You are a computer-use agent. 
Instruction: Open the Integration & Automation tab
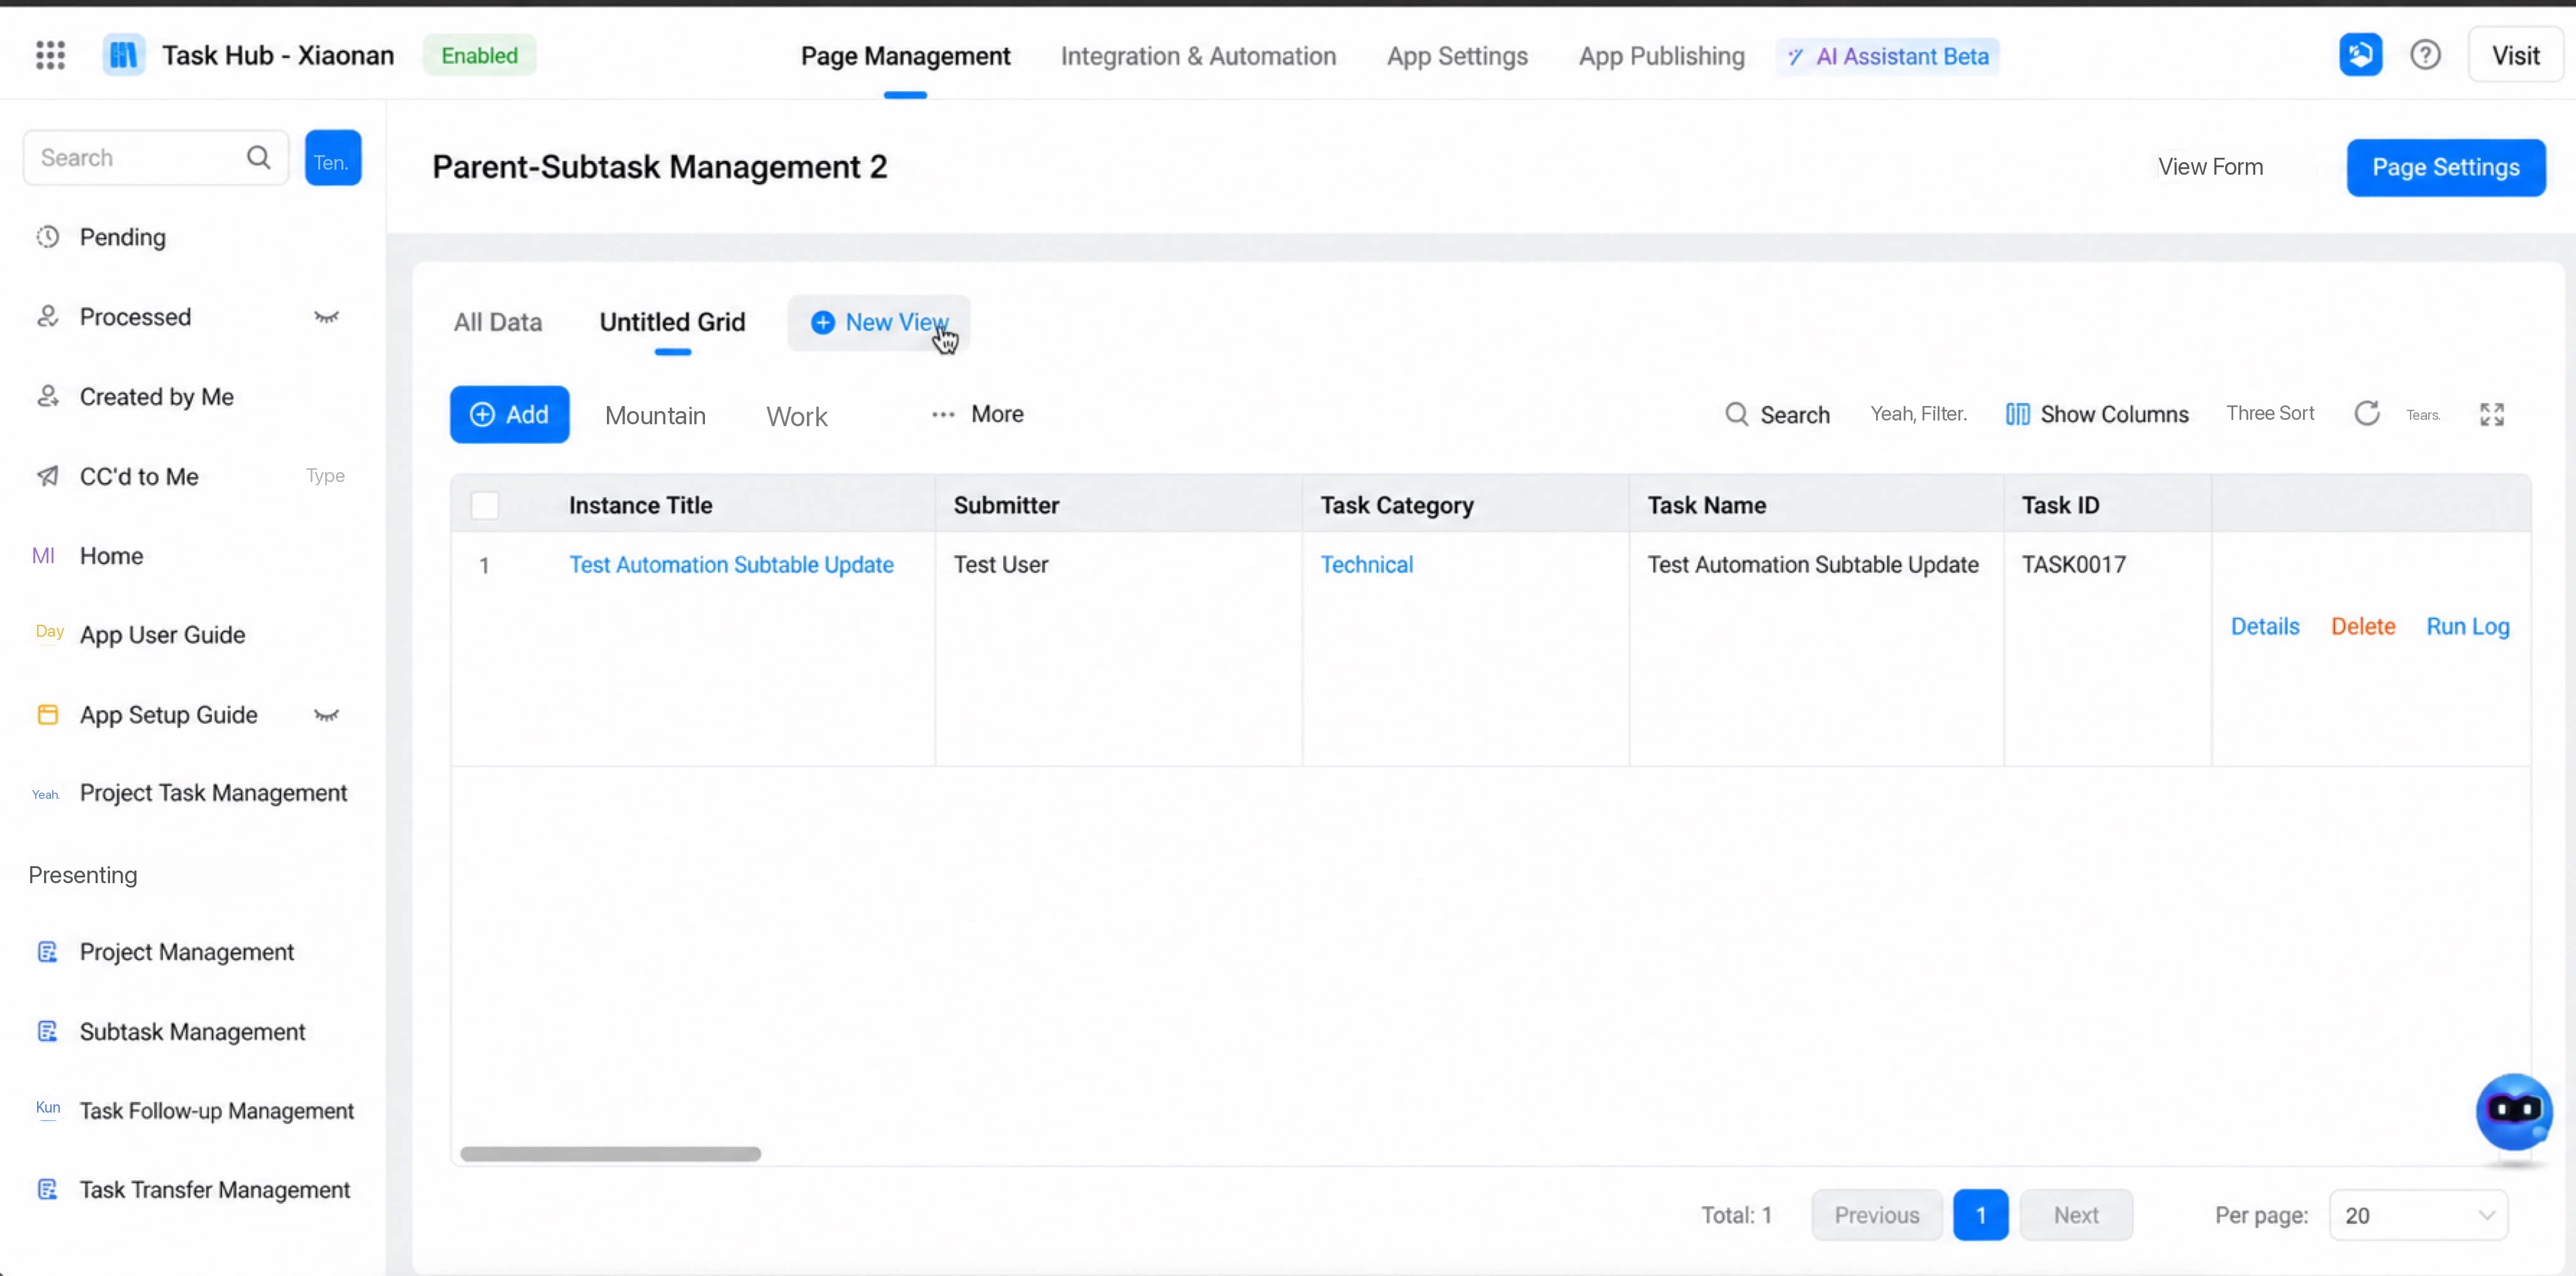point(1198,56)
